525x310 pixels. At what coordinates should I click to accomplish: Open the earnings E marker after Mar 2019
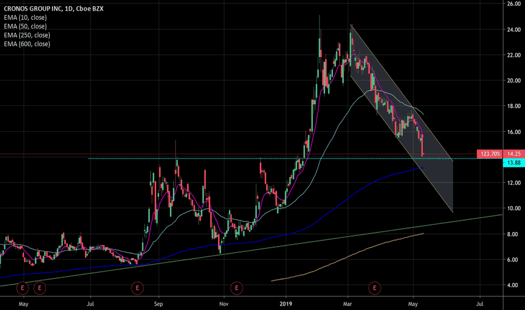click(x=375, y=288)
